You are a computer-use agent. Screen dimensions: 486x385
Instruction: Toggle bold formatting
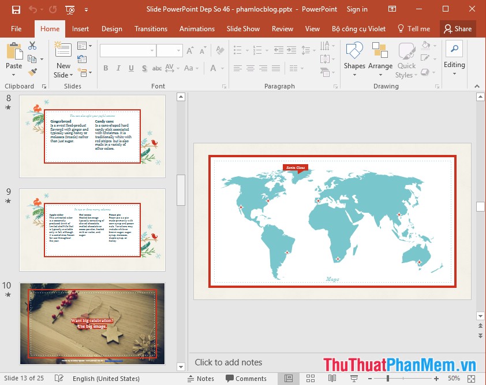coord(106,68)
